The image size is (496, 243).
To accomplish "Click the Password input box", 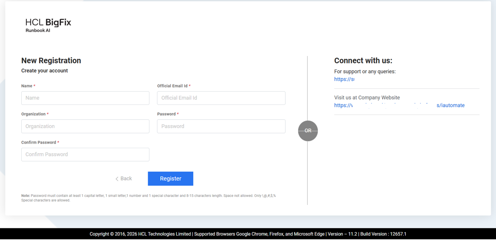I will pyautogui.click(x=221, y=126).
